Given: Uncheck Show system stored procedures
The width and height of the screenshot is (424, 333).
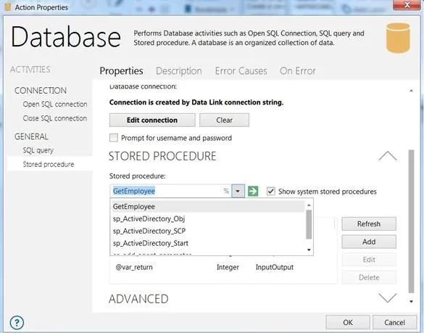Looking at the screenshot, I should coord(270,191).
